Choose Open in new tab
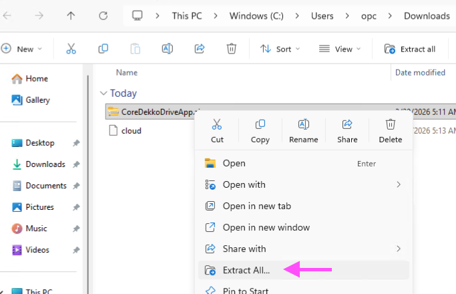This screenshot has height=294, width=456. point(303,206)
